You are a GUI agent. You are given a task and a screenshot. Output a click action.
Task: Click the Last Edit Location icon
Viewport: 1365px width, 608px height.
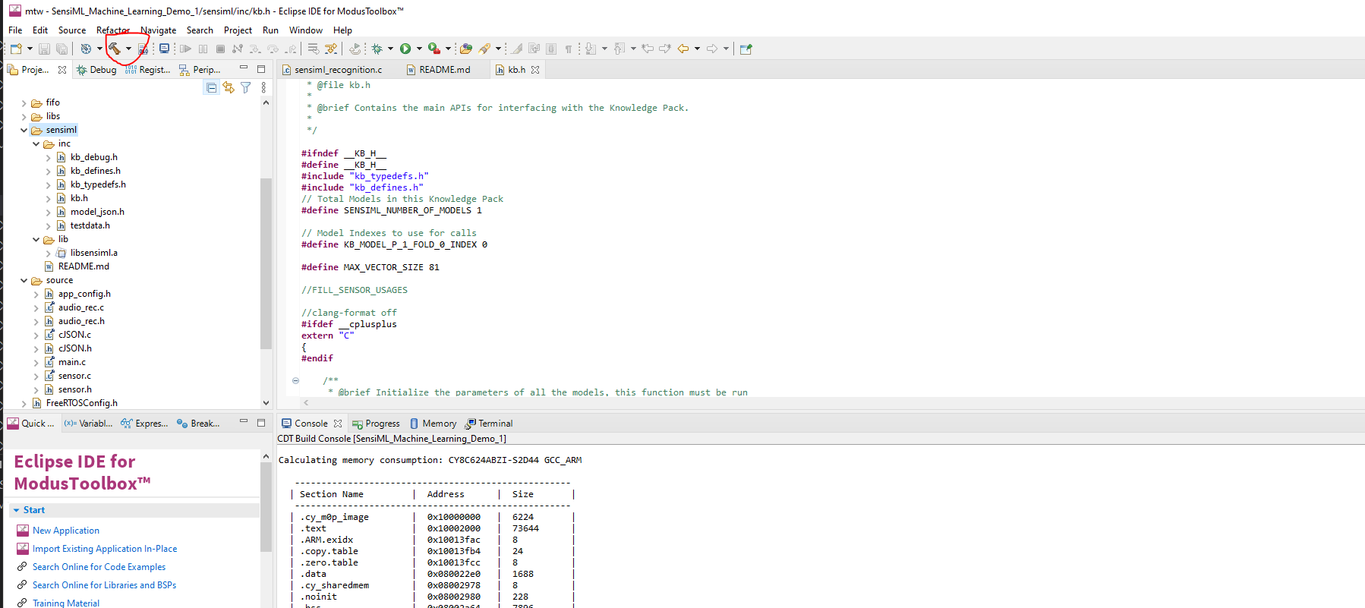pos(648,49)
